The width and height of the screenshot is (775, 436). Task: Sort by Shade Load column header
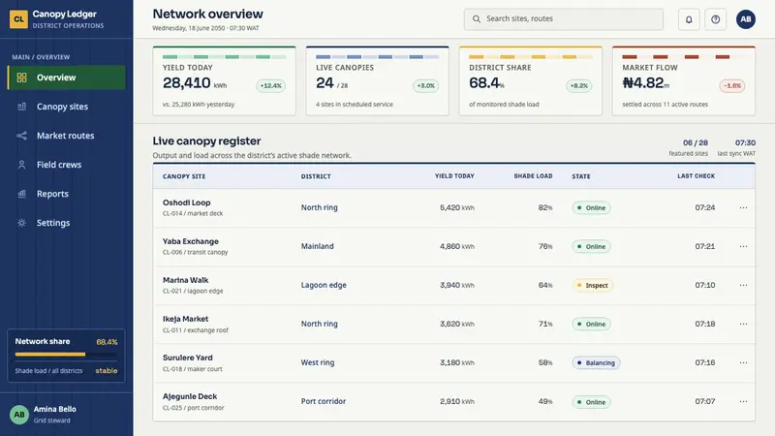click(x=533, y=176)
